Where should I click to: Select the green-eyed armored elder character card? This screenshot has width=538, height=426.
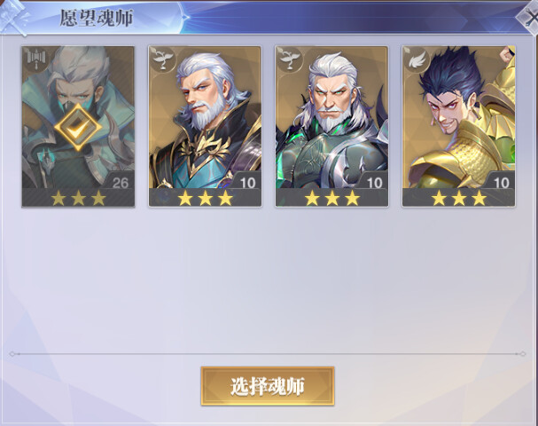coord(331,127)
